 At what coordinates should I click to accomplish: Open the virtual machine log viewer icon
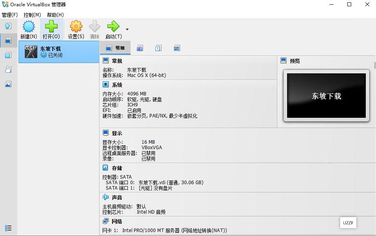[x=159, y=48]
